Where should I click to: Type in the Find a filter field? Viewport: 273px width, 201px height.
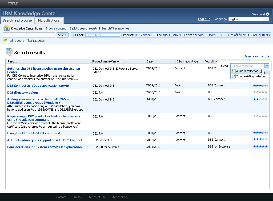click(103, 35)
